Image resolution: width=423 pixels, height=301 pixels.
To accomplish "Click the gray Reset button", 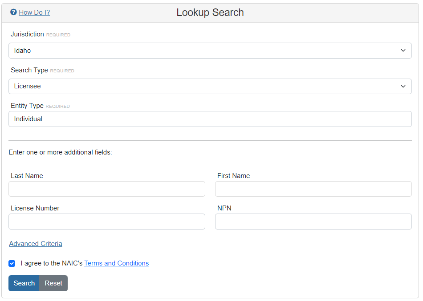I will click(x=53, y=283).
